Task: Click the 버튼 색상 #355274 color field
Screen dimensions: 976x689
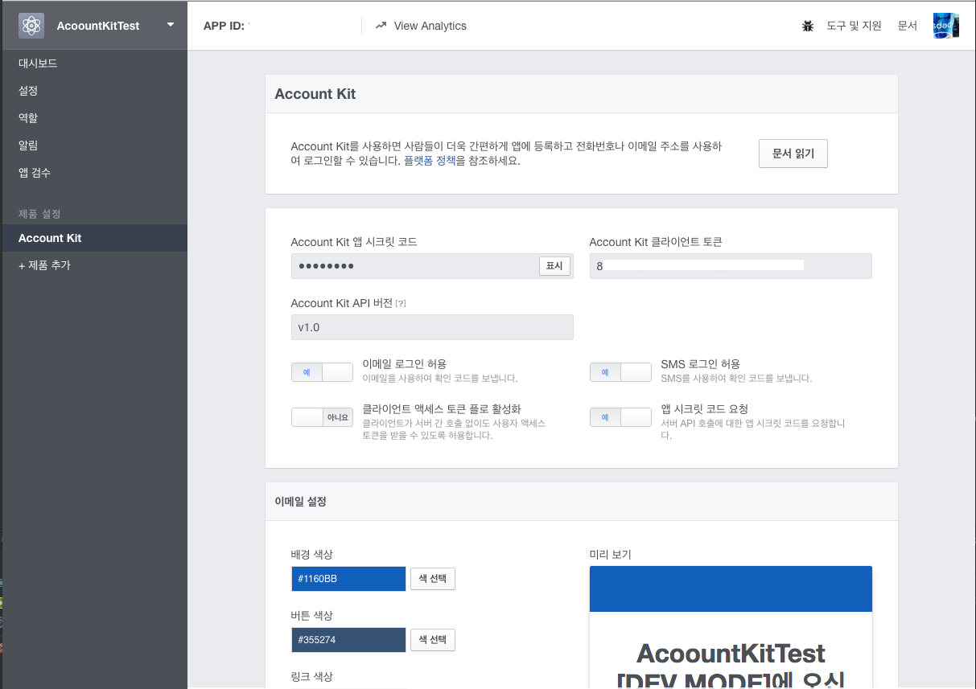Action: [348, 640]
